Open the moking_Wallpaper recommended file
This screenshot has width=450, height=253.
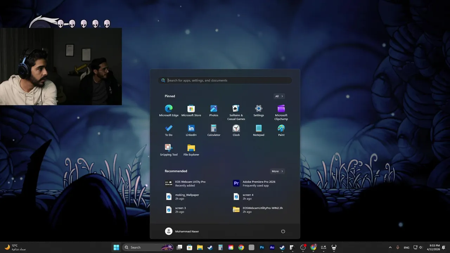coord(192,196)
